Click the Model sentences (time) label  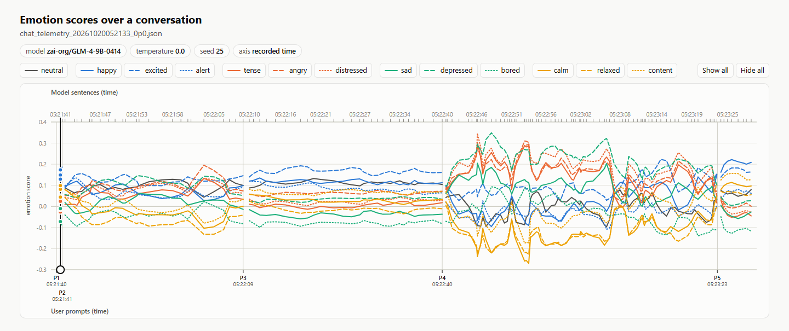pos(84,92)
